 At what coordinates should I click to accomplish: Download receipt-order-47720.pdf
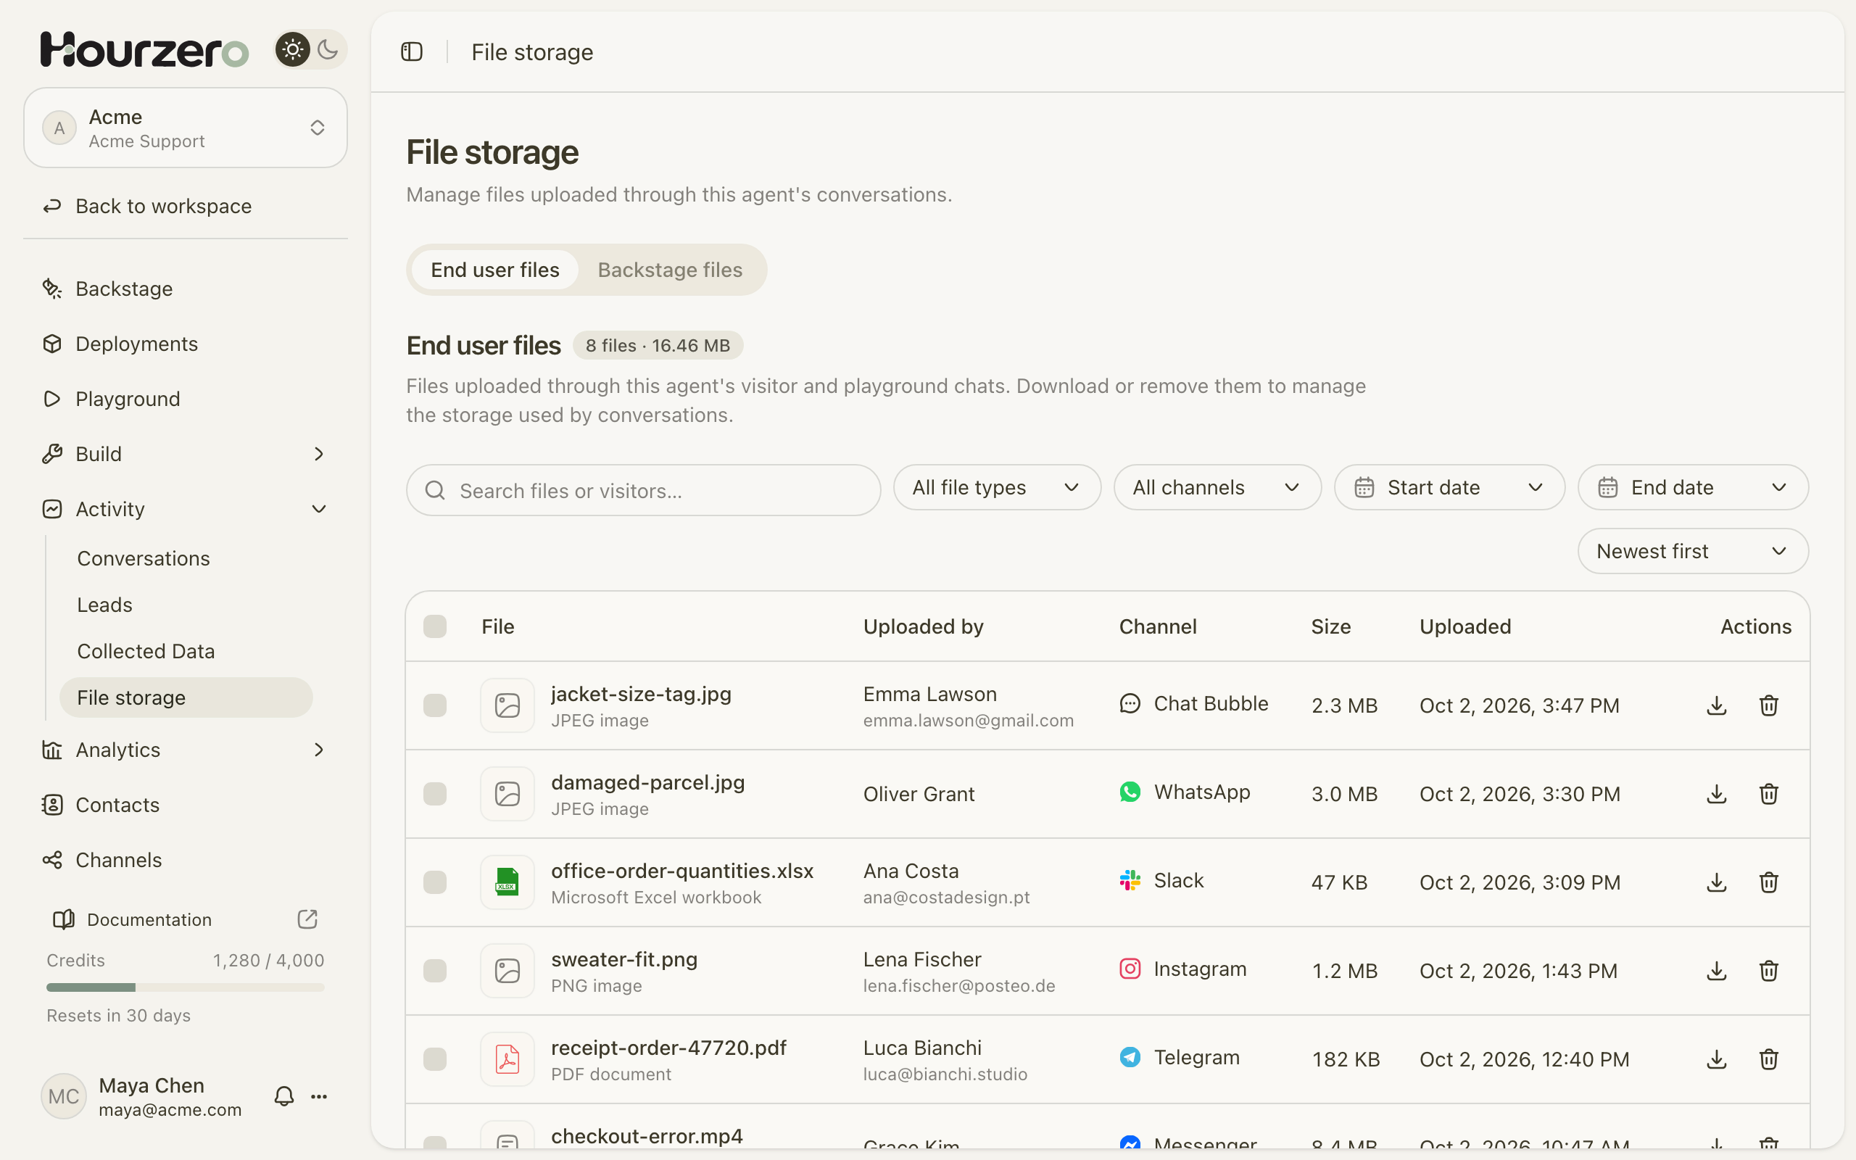pyautogui.click(x=1716, y=1058)
